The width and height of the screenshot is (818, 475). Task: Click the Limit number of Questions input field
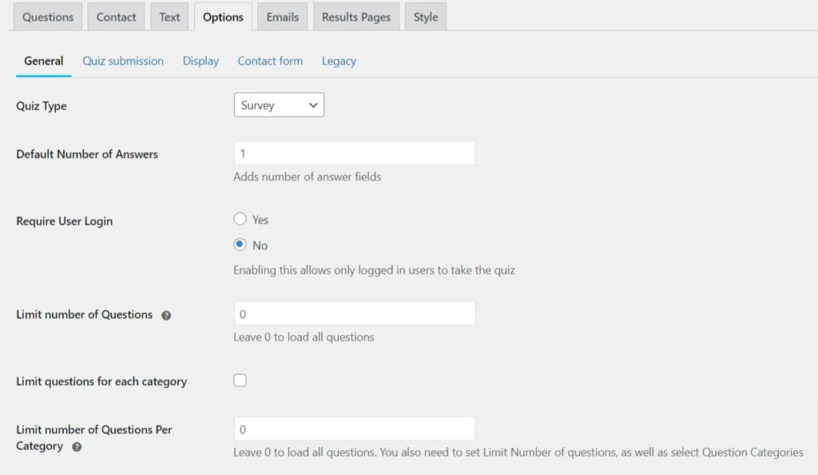pos(354,313)
